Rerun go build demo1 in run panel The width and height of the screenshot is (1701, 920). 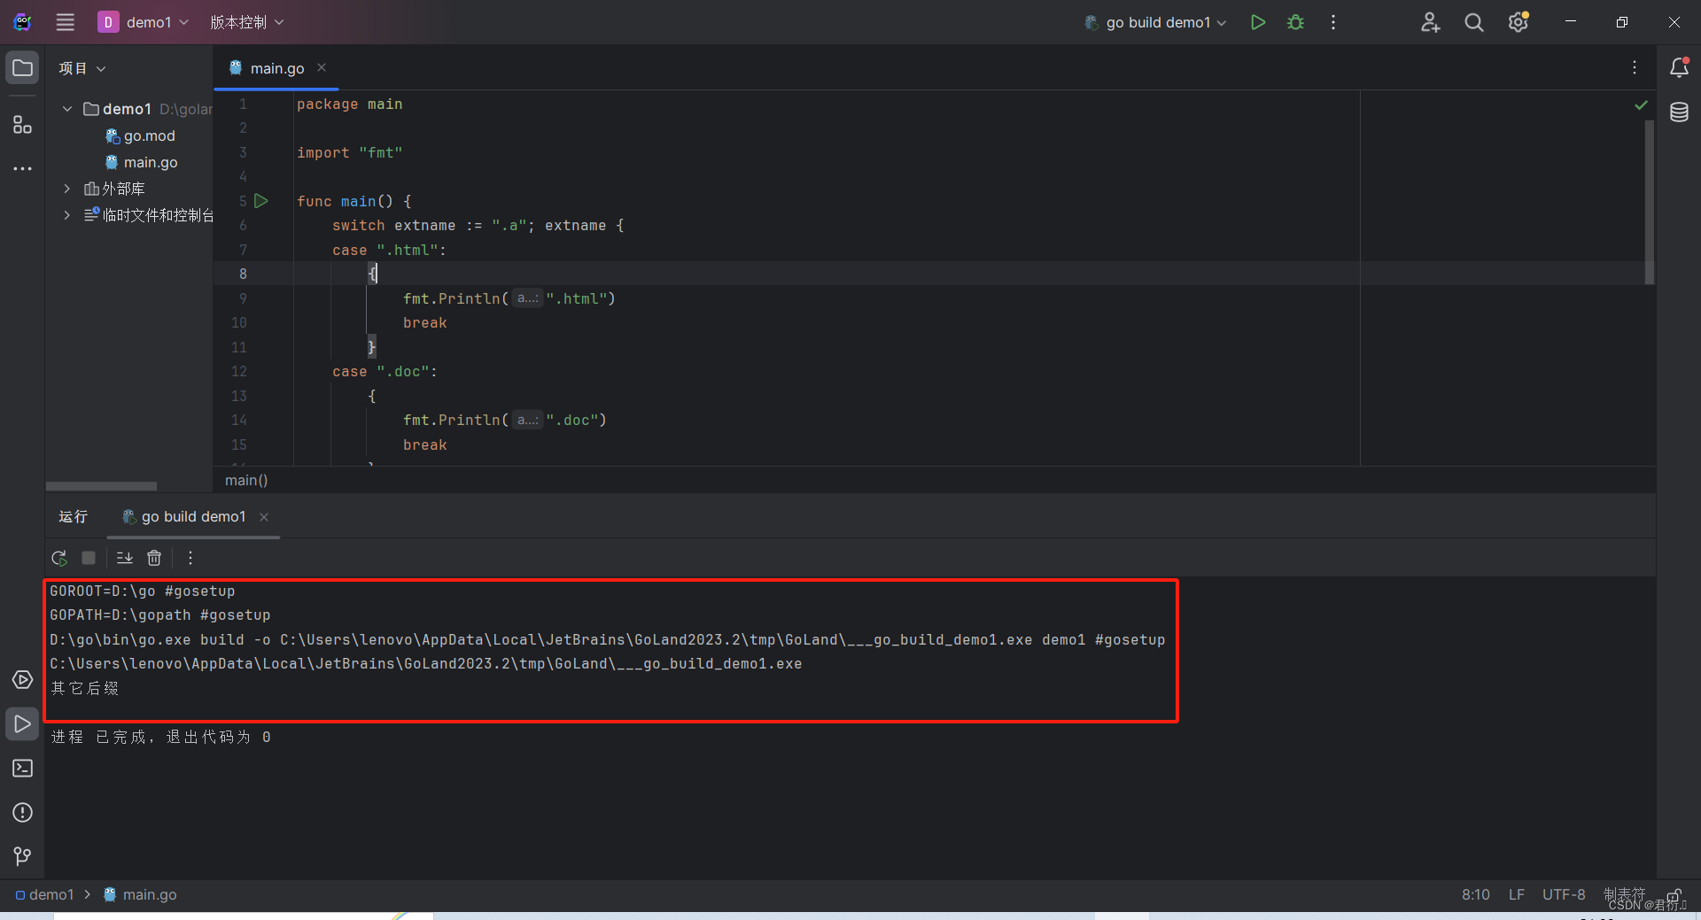tap(59, 558)
